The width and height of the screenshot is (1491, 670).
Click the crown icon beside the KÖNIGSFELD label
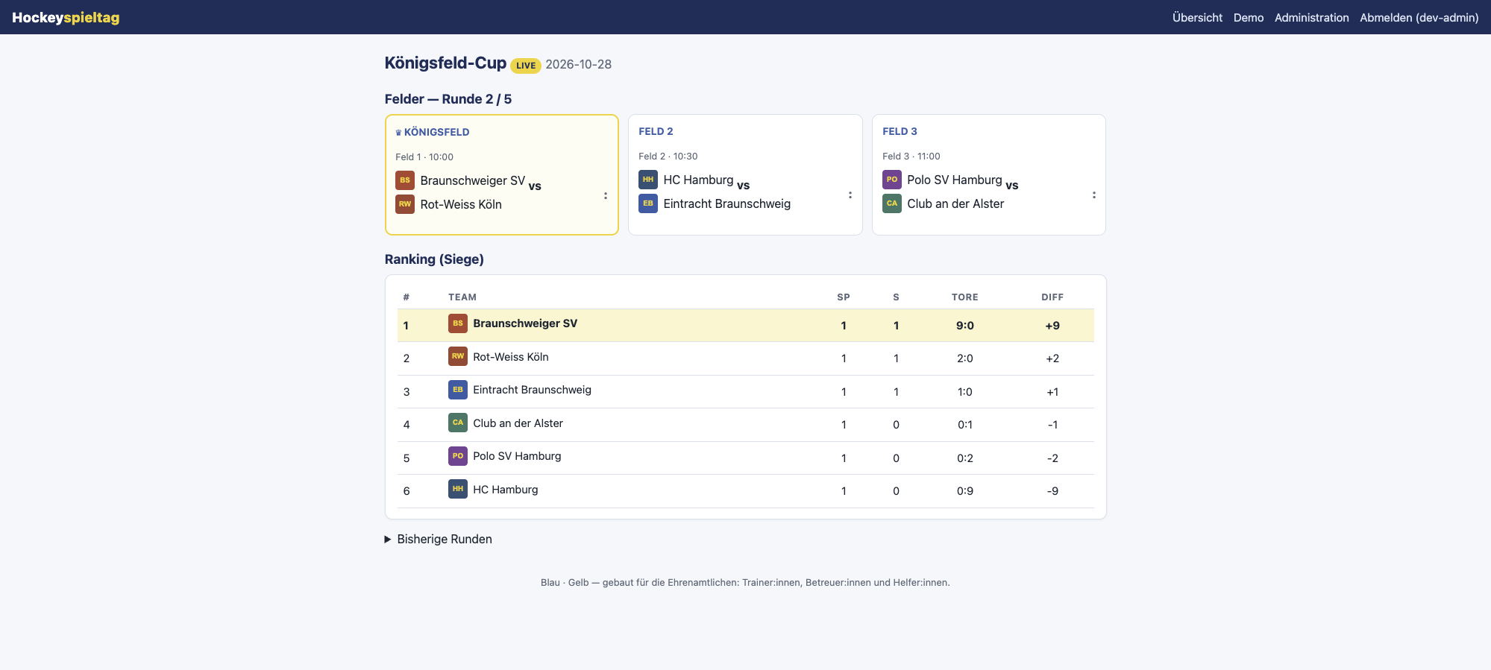tap(398, 133)
